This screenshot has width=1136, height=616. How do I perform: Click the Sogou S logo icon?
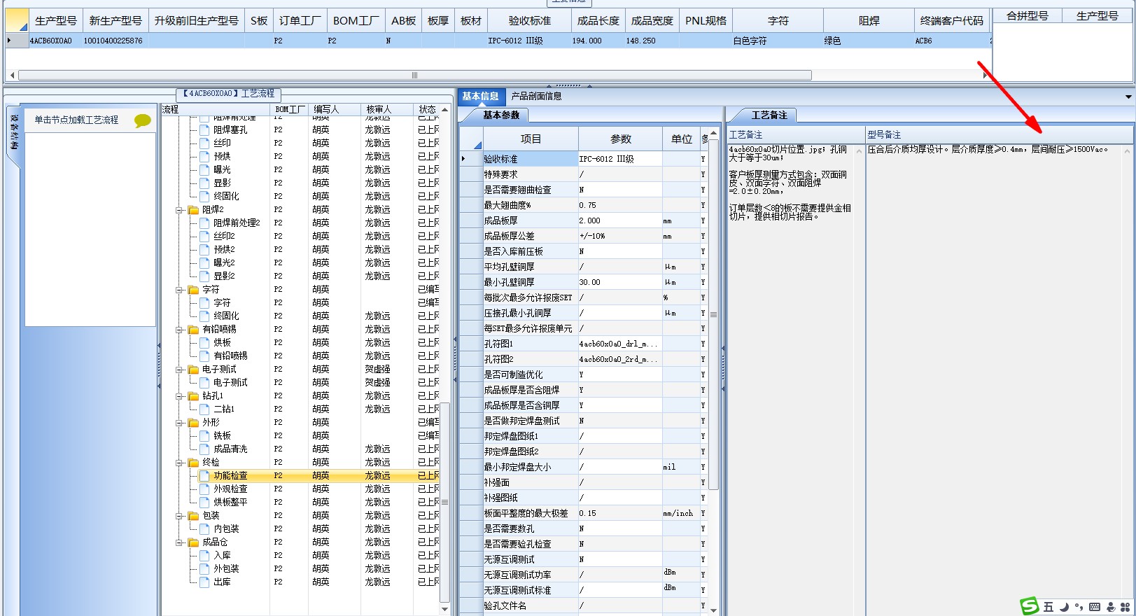click(x=1029, y=606)
